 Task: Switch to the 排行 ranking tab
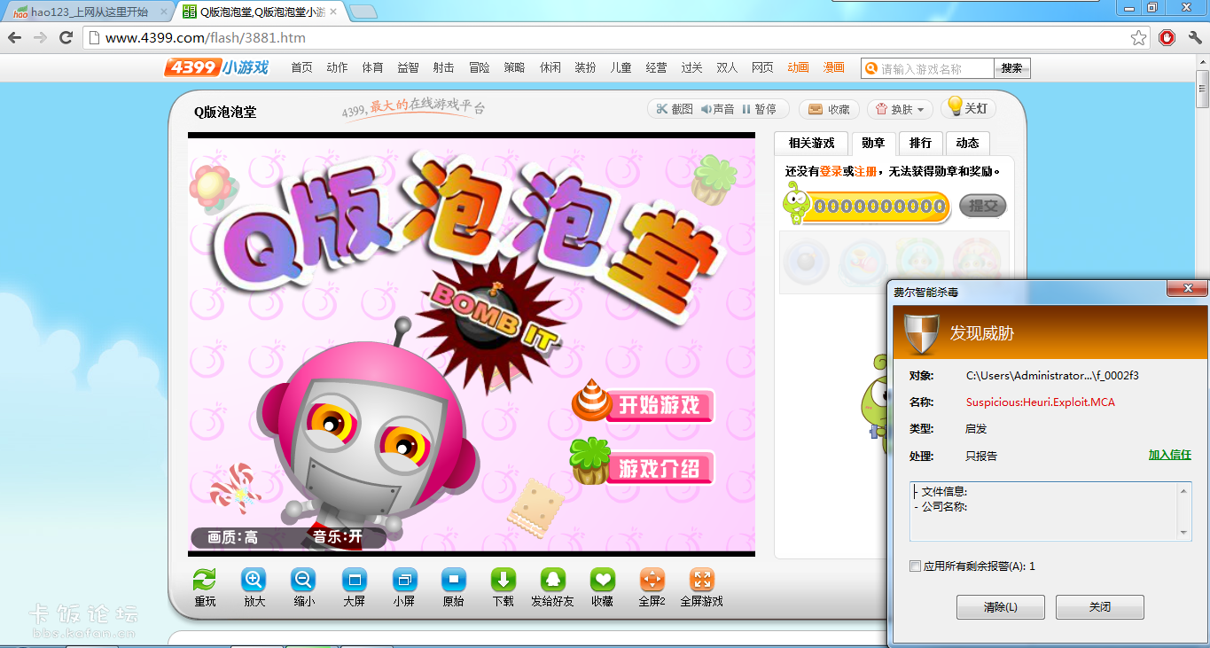click(920, 143)
